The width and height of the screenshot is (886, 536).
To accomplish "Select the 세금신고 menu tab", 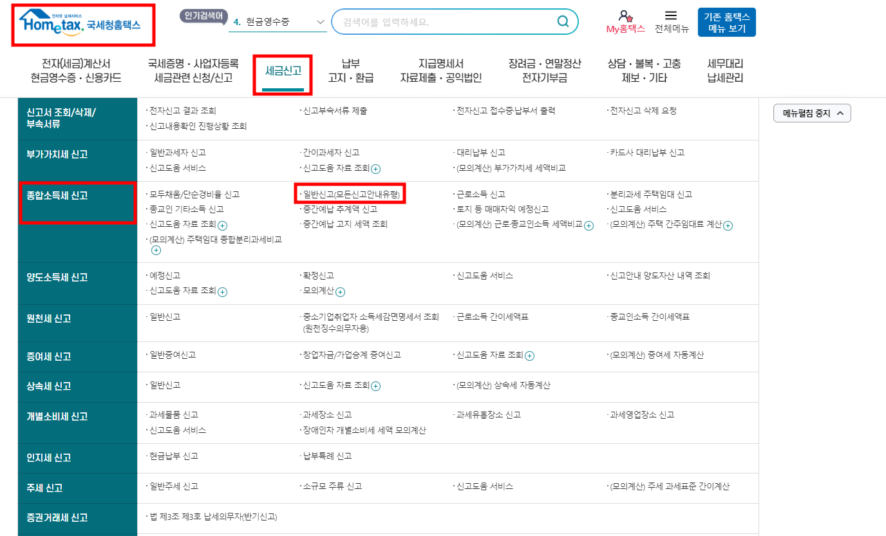I will (x=283, y=71).
